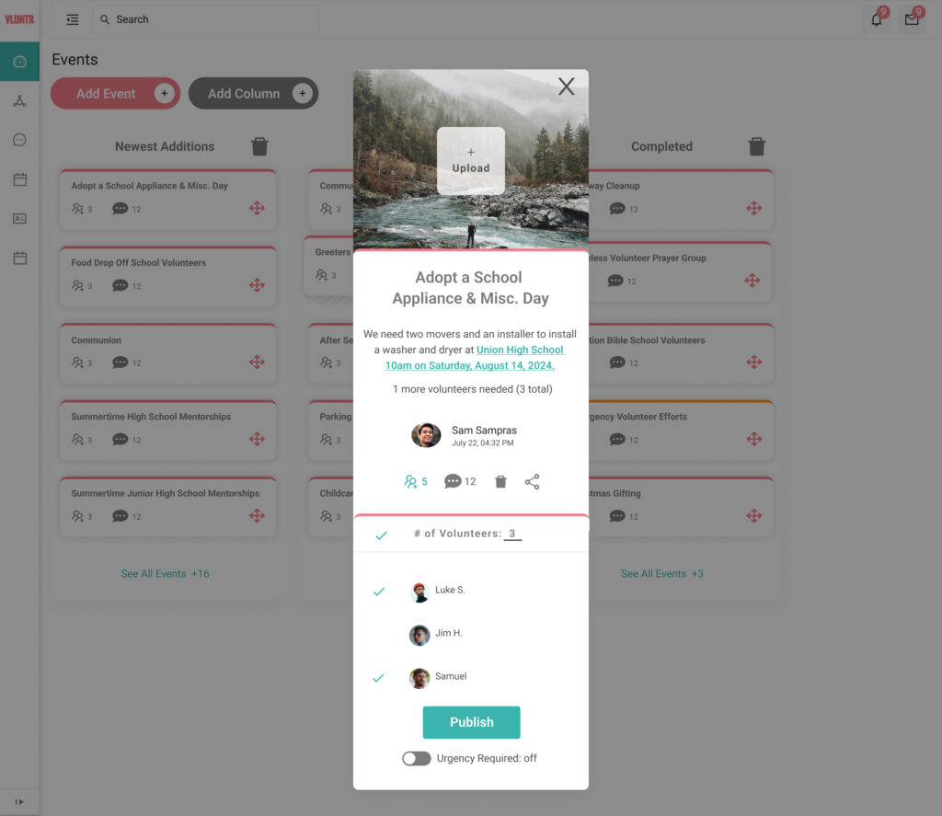Open dashboard icon in left sidebar
Image resolution: width=942 pixels, height=816 pixels.
pyautogui.click(x=20, y=62)
